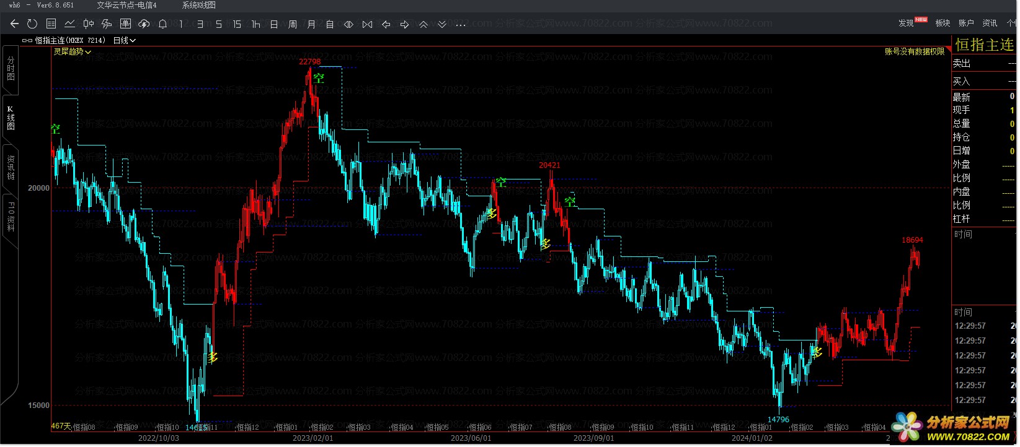The height and width of the screenshot is (447, 1020).
Task: Click the 账号没有数据权限 notice
Action: pos(915,52)
